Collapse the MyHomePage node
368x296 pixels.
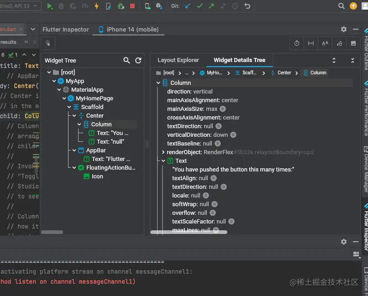tap(64, 98)
